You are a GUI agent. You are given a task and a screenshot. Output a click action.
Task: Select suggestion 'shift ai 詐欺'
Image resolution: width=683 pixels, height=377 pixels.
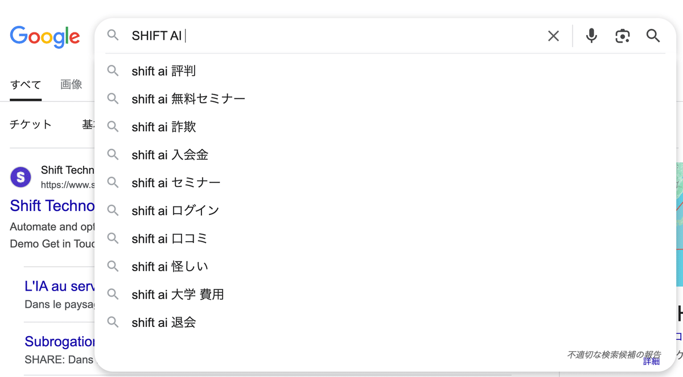[x=164, y=127]
